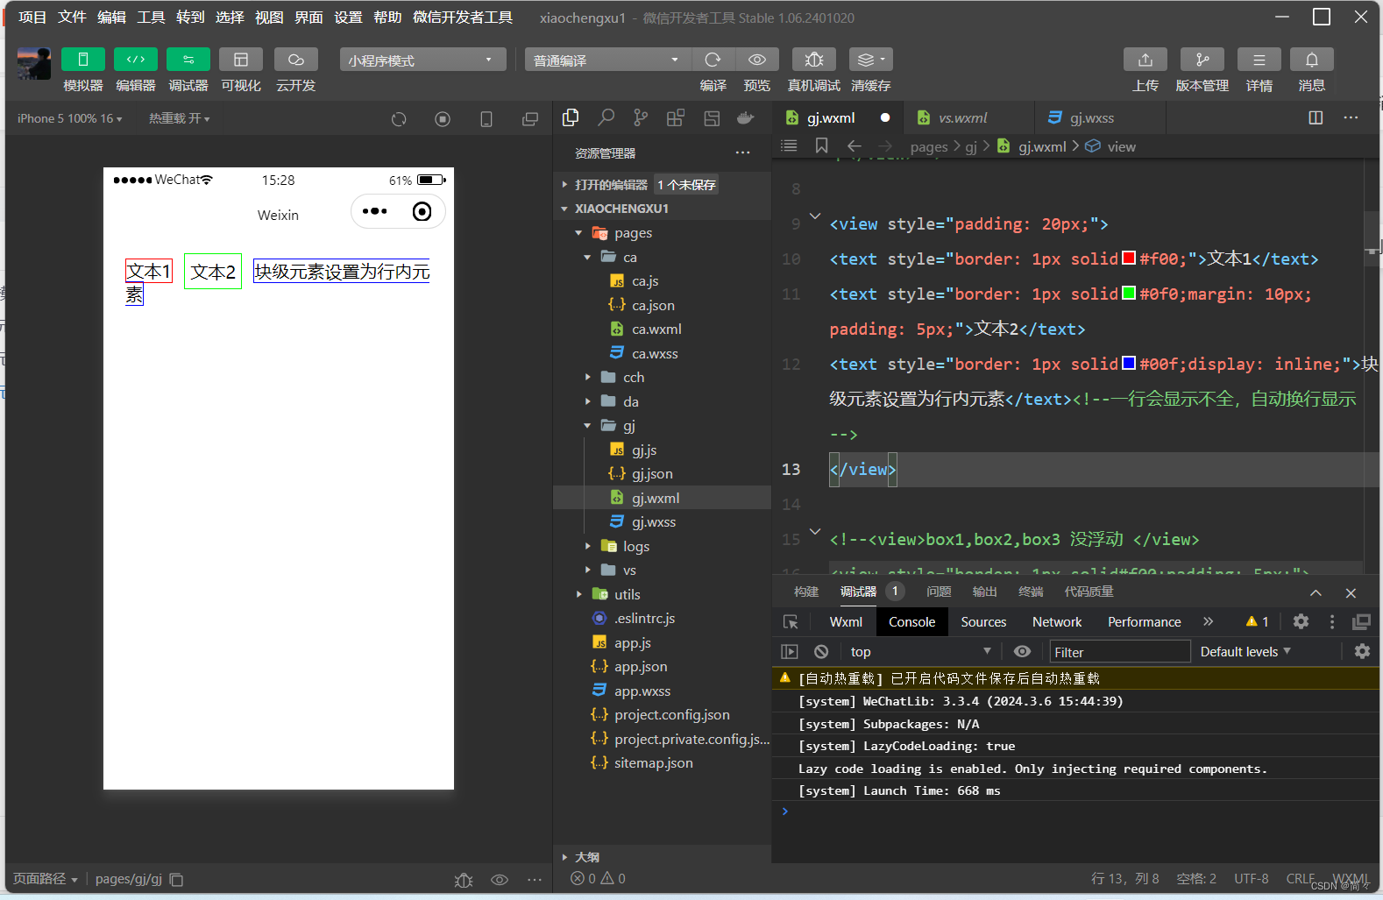This screenshot has height=900, width=1383.
Task: Click the preview eye icon
Action: point(757,60)
